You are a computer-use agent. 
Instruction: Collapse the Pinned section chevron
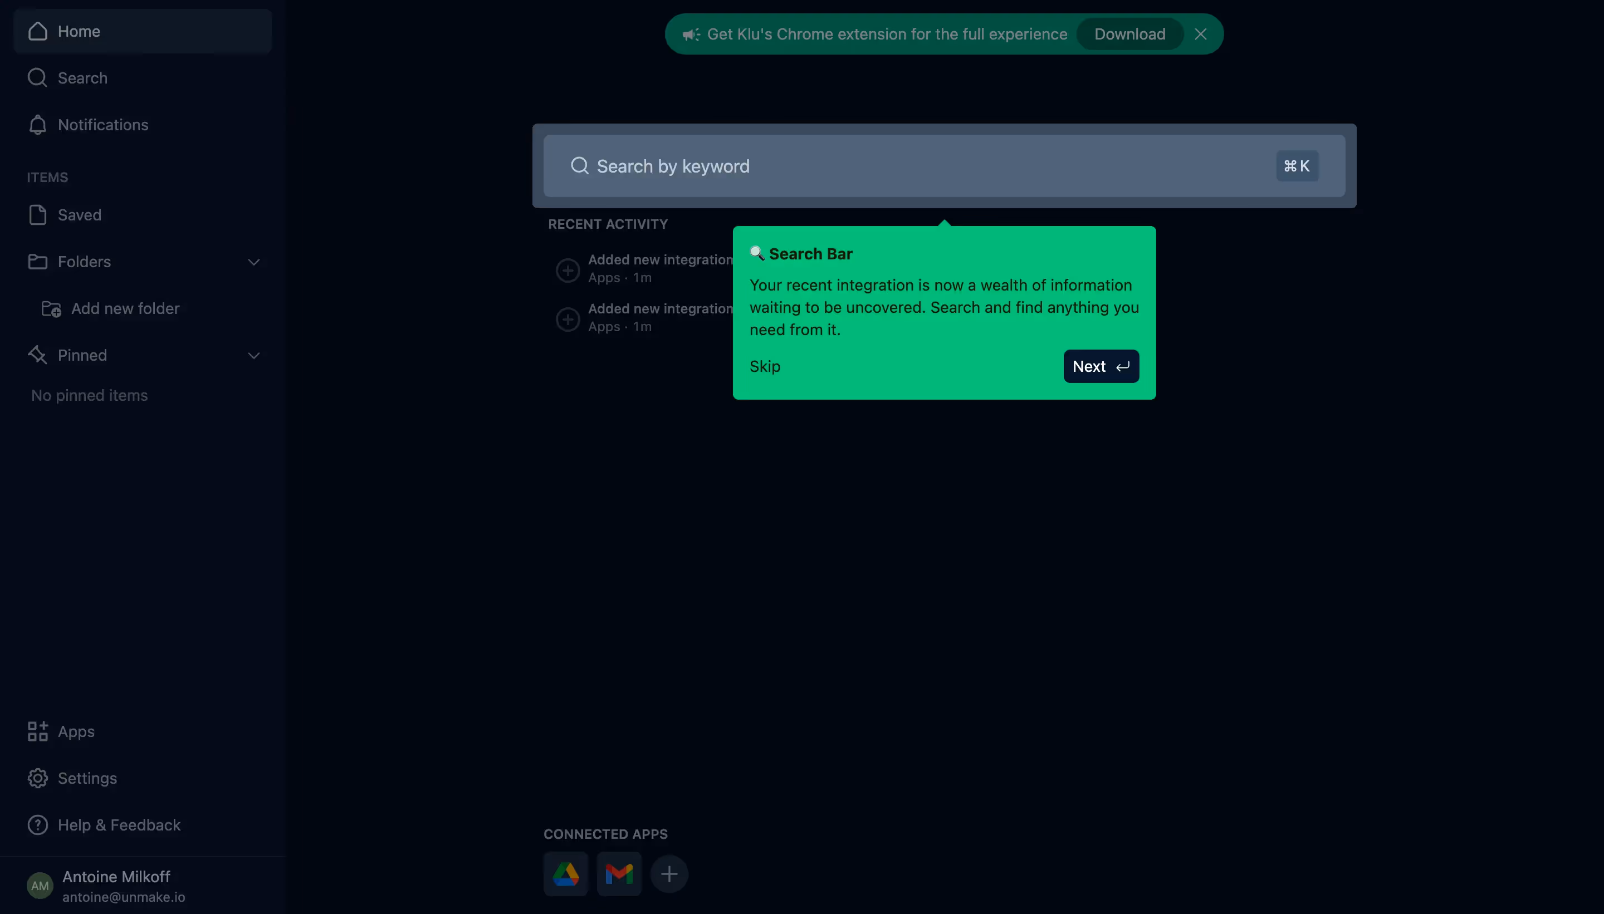pyautogui.click(x=254, y=356)
